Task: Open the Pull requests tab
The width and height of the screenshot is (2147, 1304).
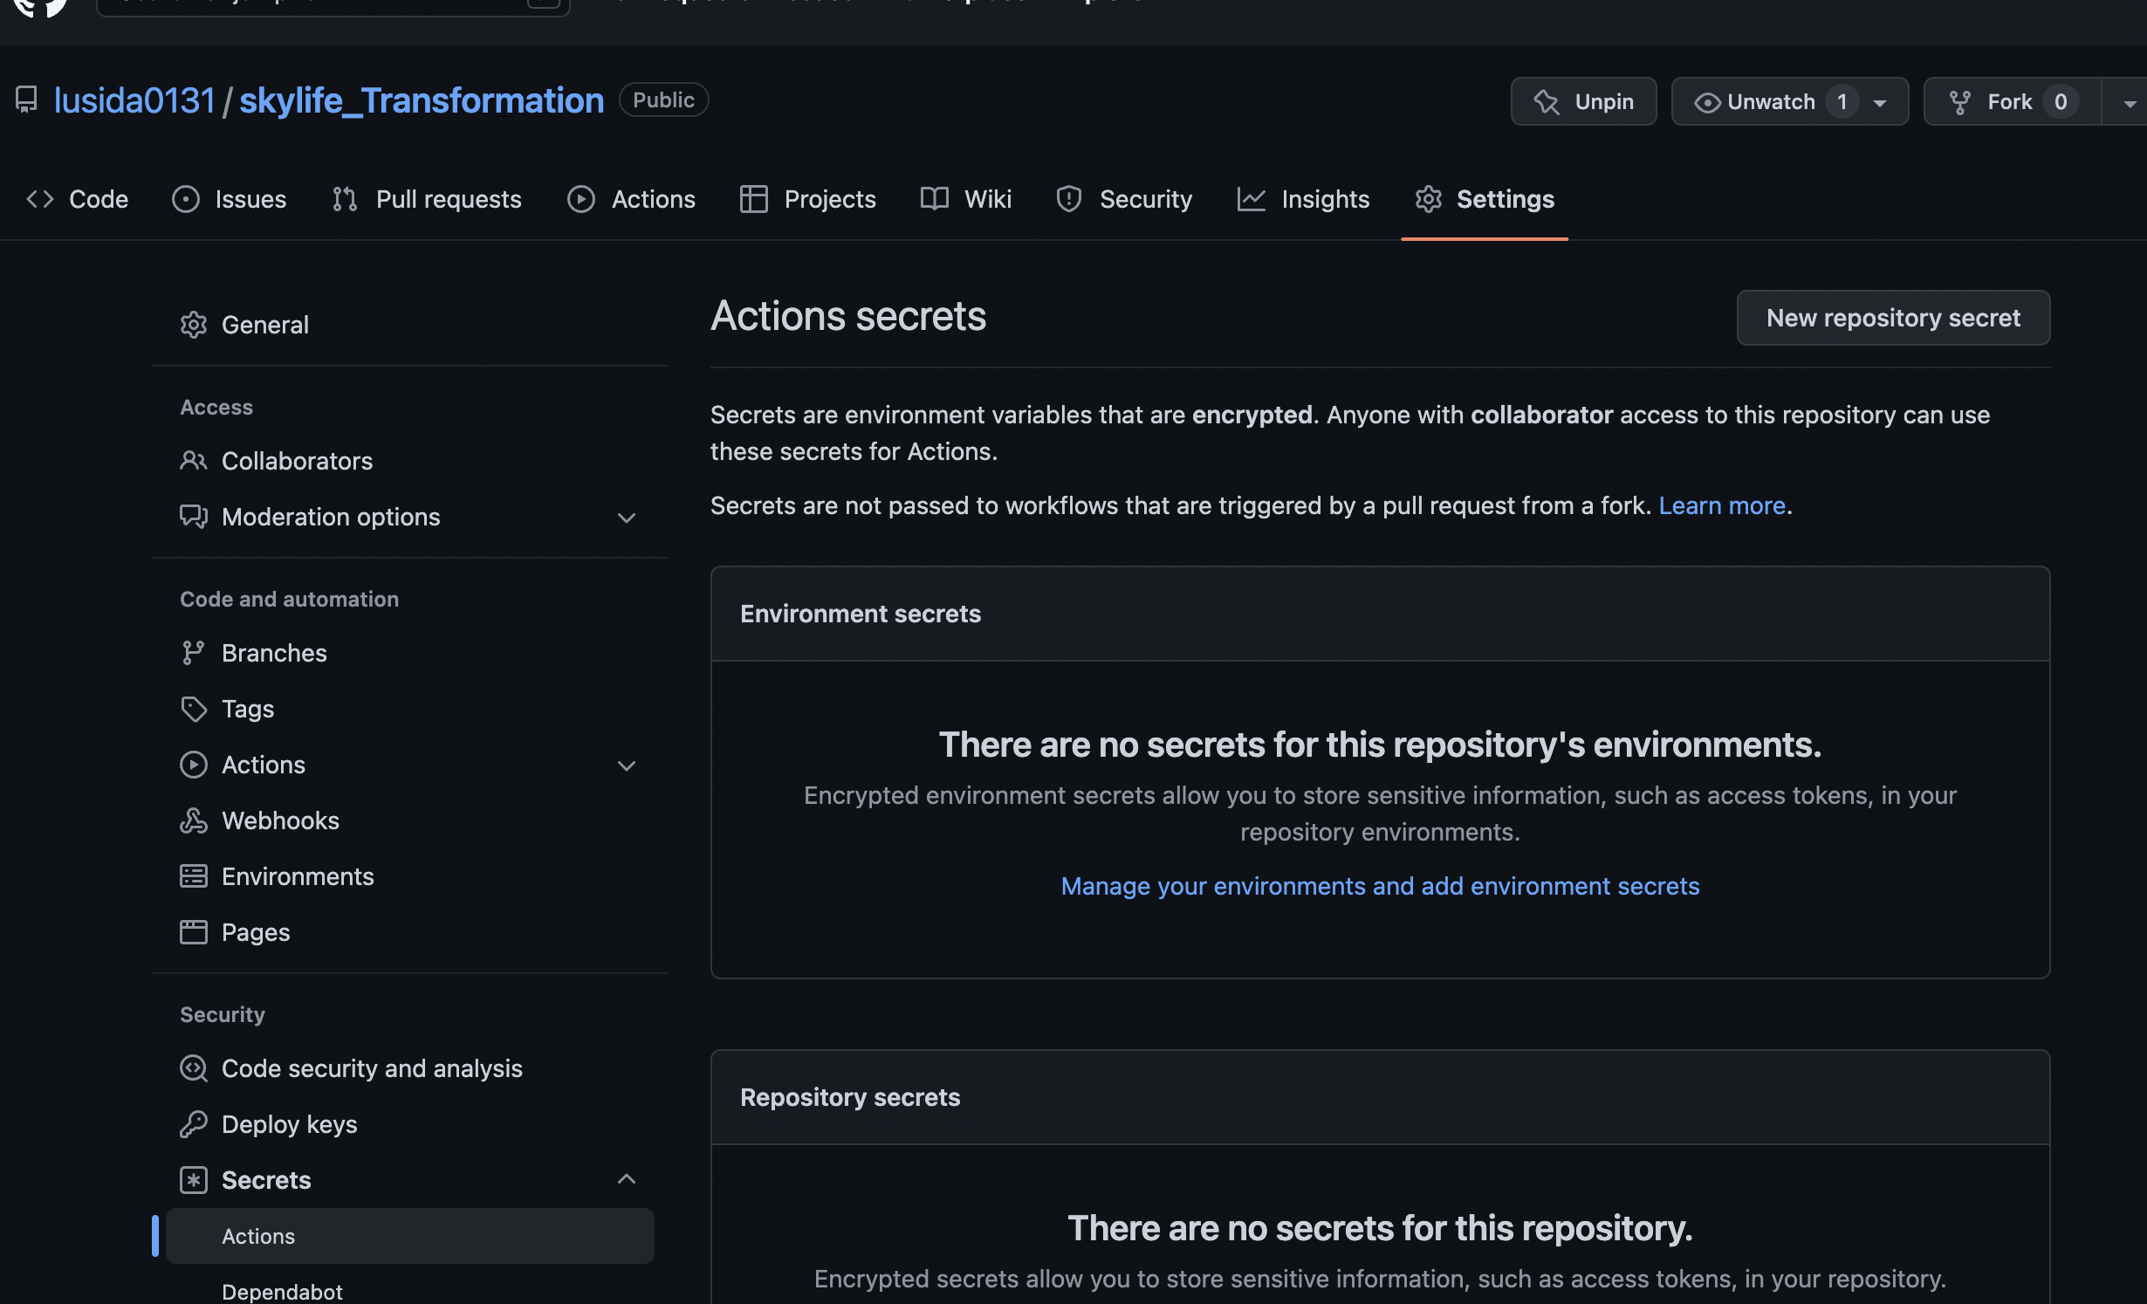Action: (427, 199)
